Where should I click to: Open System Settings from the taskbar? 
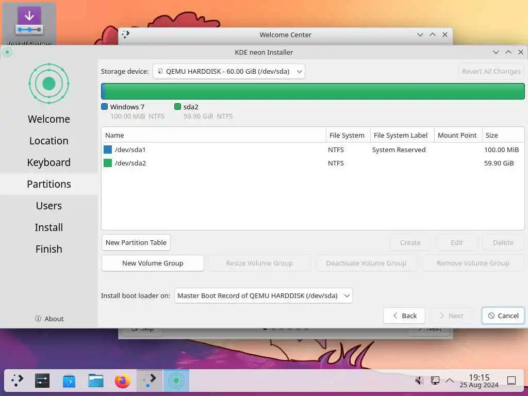[x=42, y=381]
